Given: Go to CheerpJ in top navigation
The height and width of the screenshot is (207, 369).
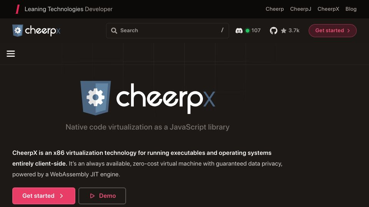Looking at the screenshot, I should (301, 9).
